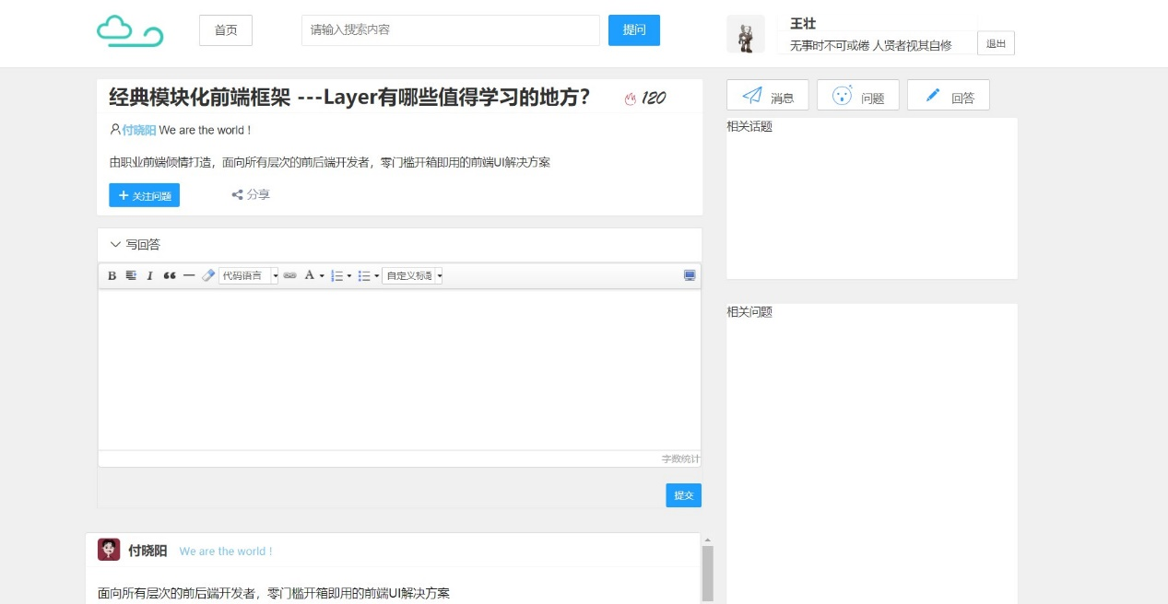This screenshot has width=1168, height=604.
Task: Insert a blockquote with the quote icon
Action: coord(170,275)
